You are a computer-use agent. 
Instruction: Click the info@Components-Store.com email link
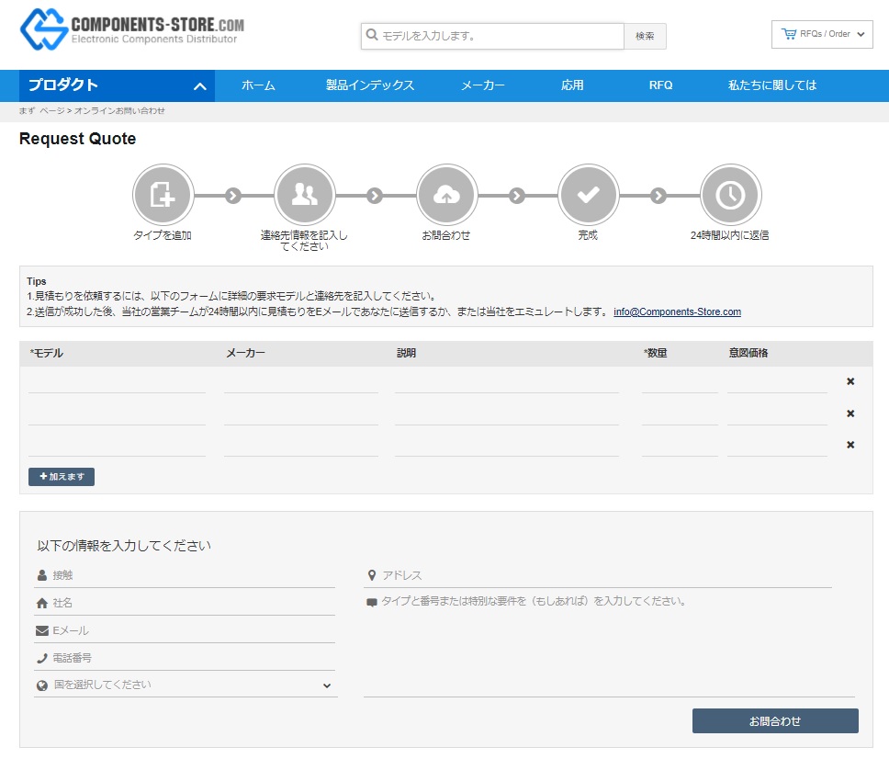(677, 312)
